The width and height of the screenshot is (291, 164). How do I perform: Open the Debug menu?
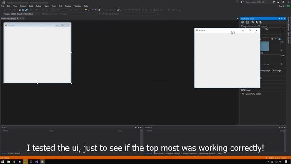click(38, 6)
